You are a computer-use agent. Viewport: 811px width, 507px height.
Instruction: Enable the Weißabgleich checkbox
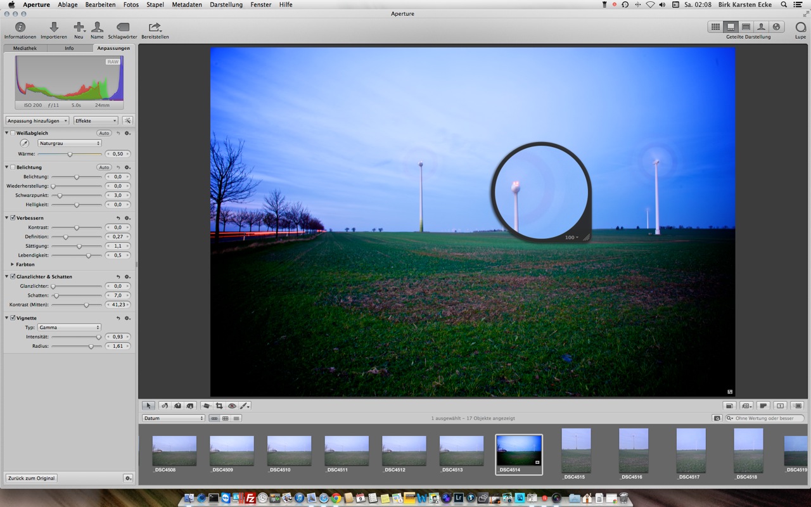point(13,133)
